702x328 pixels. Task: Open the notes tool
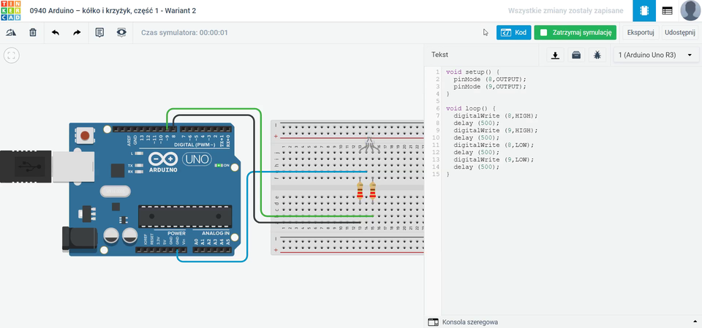tap(99, 33)
